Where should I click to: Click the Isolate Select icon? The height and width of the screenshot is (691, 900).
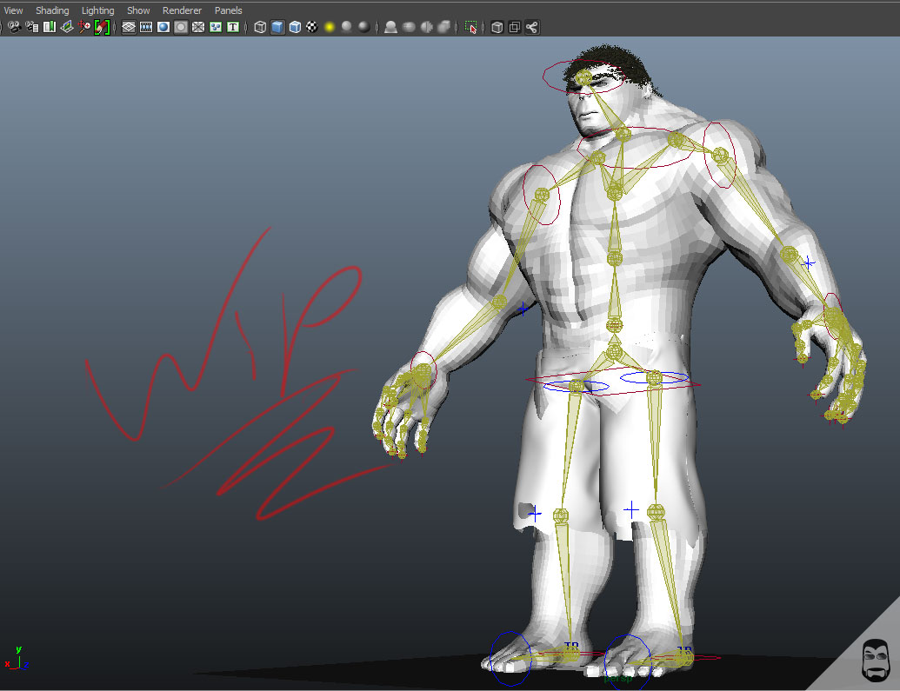point(470,27)
